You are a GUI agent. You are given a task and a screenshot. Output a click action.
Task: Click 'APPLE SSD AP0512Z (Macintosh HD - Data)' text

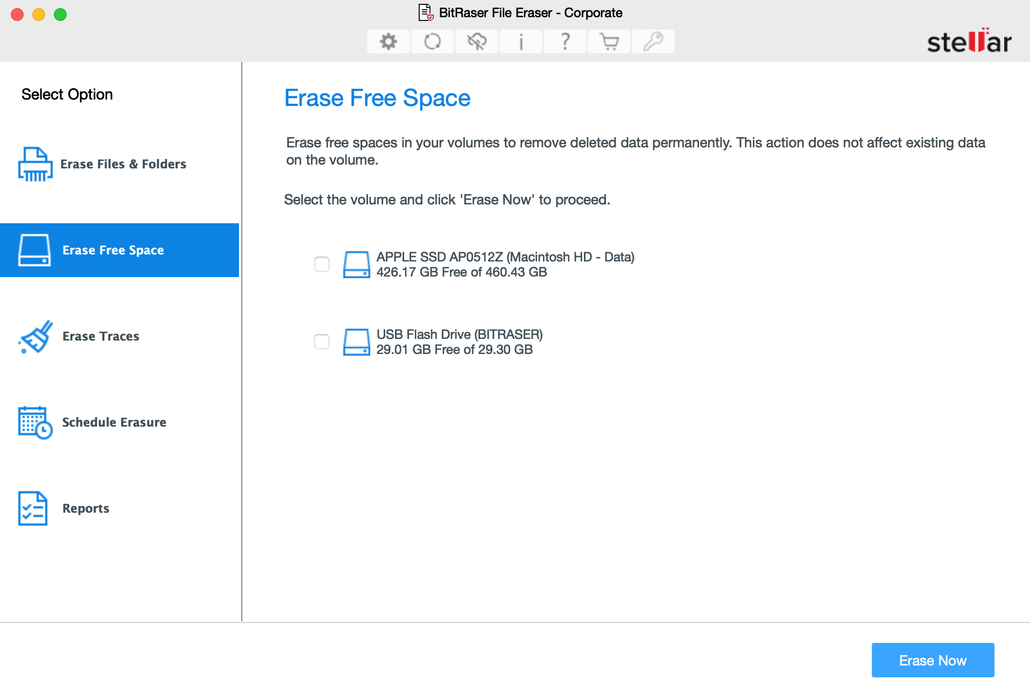click(505, 257)
